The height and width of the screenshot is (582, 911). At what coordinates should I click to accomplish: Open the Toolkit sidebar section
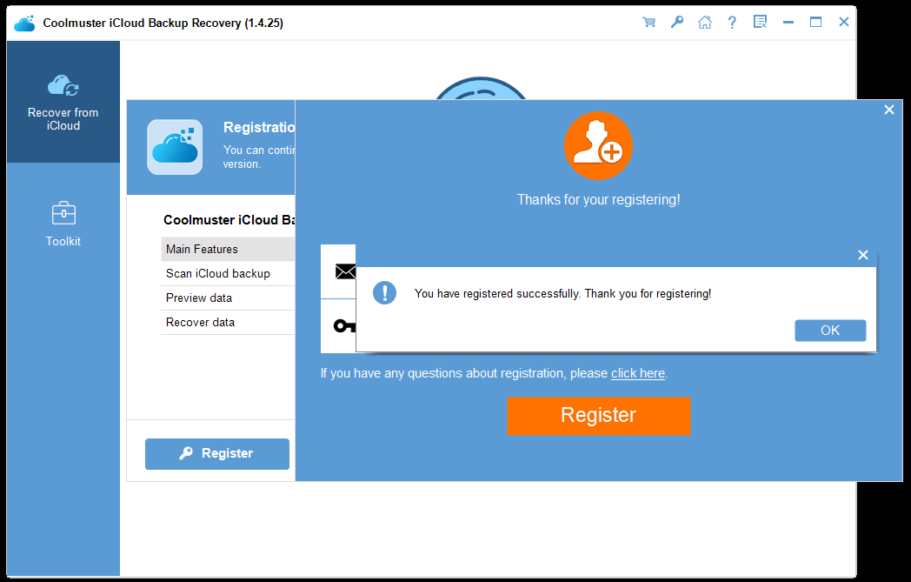click(x=63, y=224)
